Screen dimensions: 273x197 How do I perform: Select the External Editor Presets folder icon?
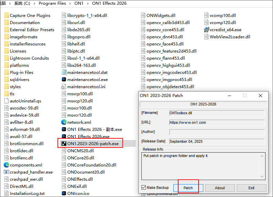click(x=6, y=30)
